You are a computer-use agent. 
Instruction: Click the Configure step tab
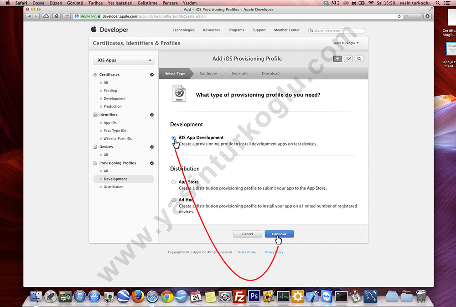[x=208, y=73]
